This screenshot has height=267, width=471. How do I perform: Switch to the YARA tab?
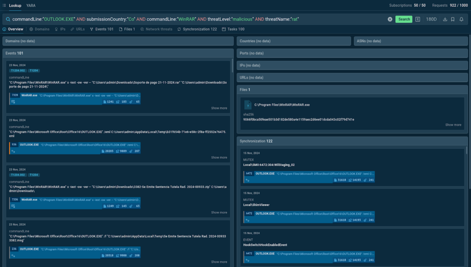click(x=31, y=5)
